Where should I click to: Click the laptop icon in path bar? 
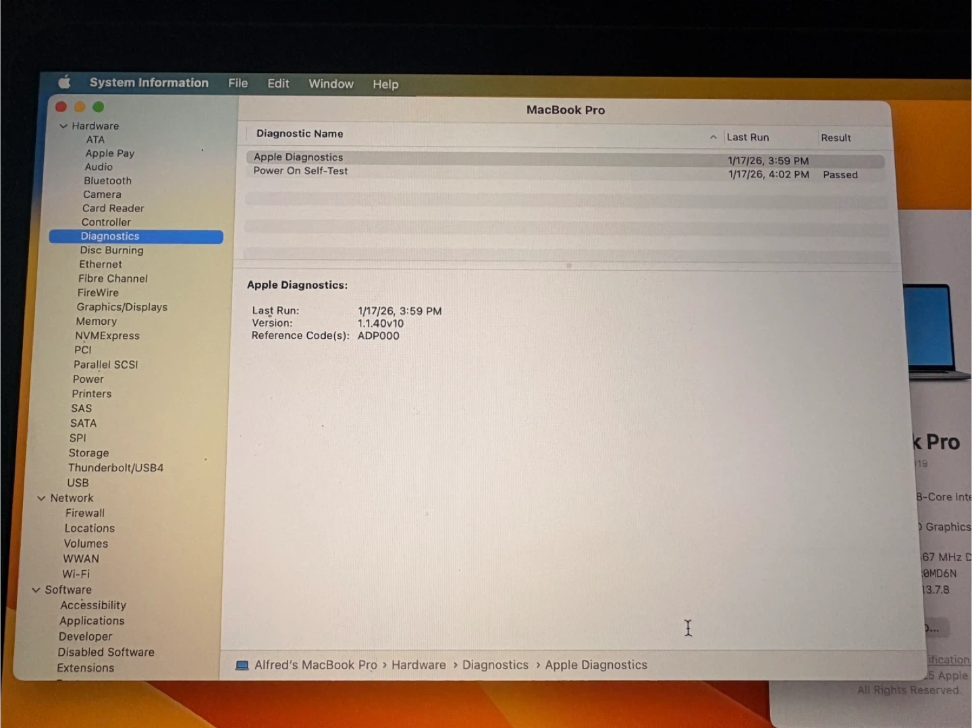click(x=242, y=665)
